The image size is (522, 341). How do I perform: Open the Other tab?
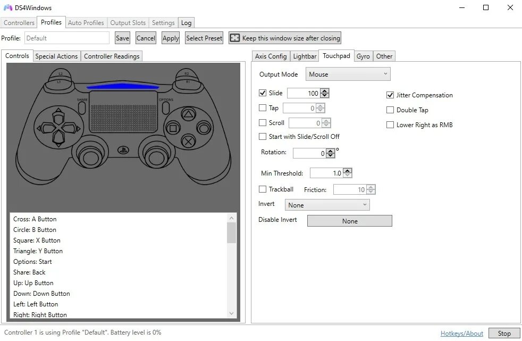coord(384,56)
